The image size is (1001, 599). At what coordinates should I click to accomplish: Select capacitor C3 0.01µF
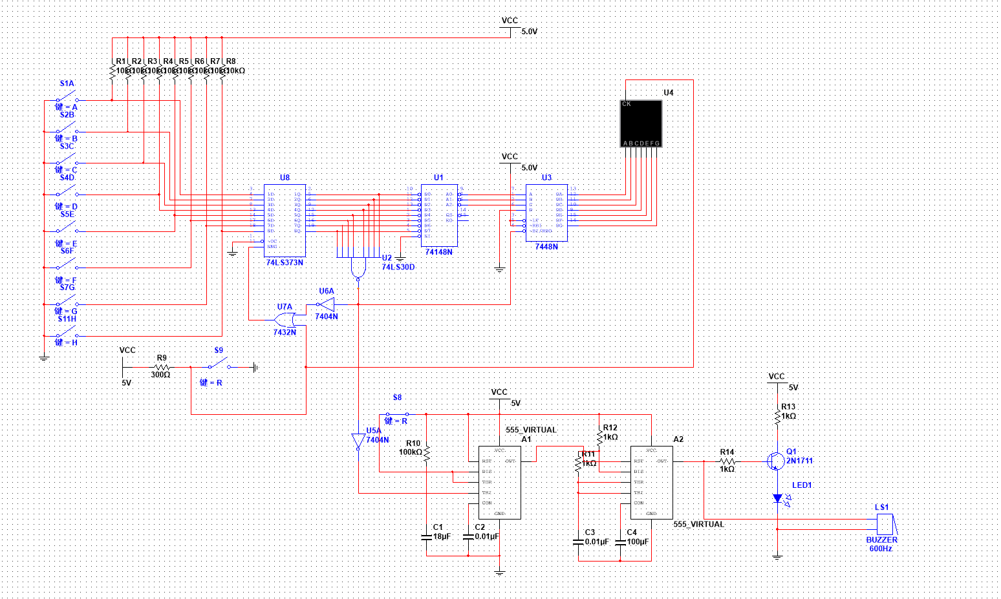pos(579,541)
